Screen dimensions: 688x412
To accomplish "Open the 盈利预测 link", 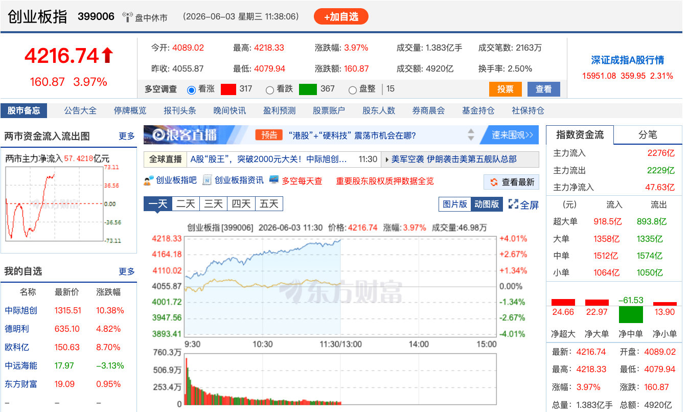I will (x=279, y=110).
